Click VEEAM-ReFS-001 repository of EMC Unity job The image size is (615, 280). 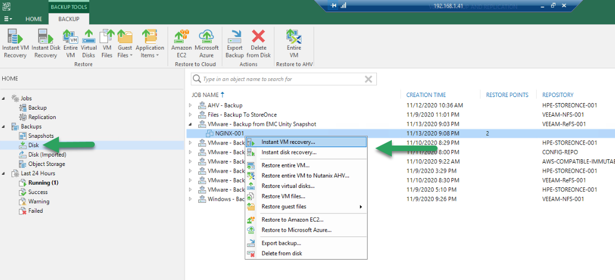pos(564,125)
